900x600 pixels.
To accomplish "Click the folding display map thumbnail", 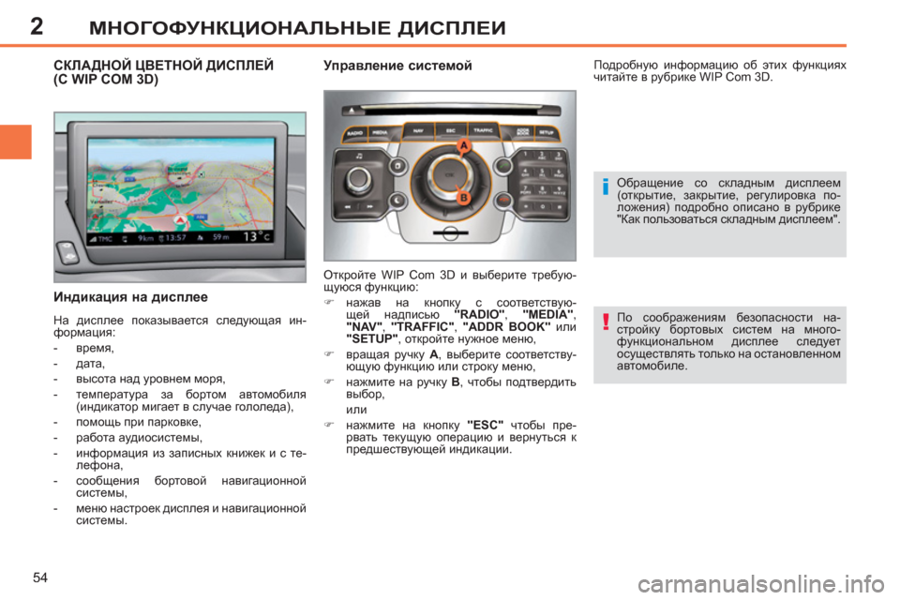I will [x=180, y=197].
